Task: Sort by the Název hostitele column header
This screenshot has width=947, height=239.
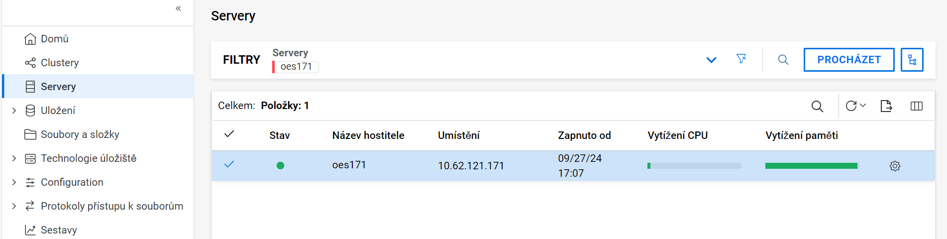Action: 368,135
